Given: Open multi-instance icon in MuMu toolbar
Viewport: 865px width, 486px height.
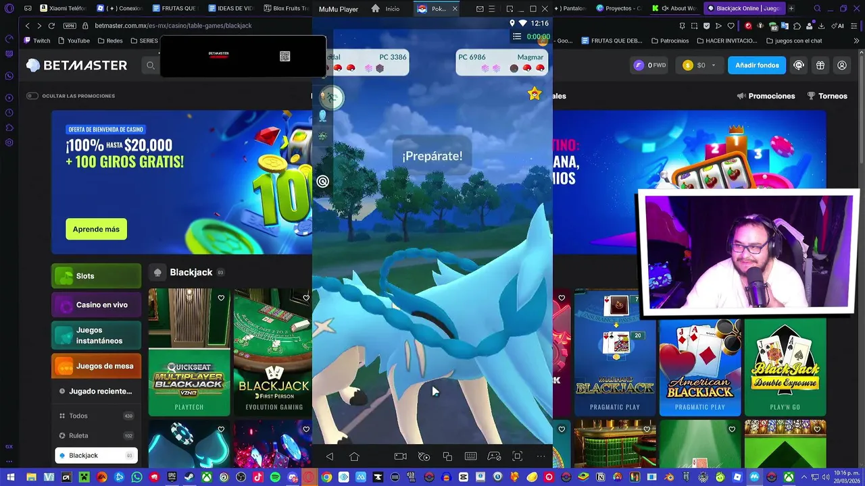Looking at the screenshot, I should coord(447,457).
